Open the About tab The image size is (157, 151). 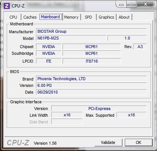point(124,17)
